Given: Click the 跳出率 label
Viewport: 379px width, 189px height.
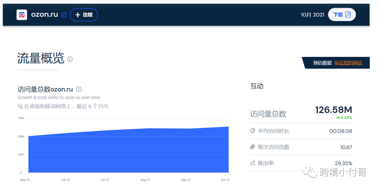Looking at the screenshot, I should tap(266, 163).
